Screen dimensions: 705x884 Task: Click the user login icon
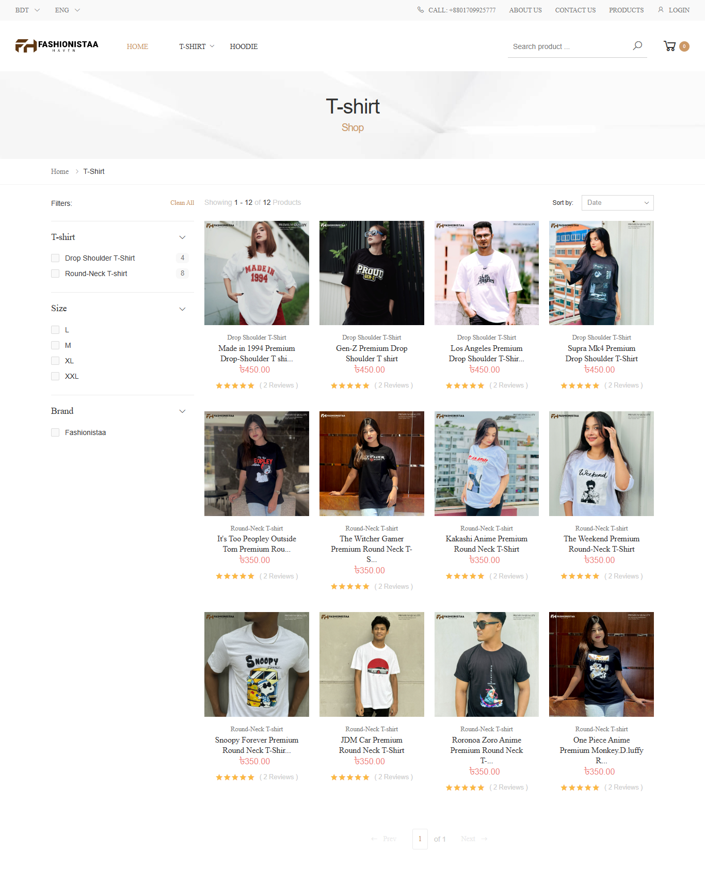[x=661, y=10]
